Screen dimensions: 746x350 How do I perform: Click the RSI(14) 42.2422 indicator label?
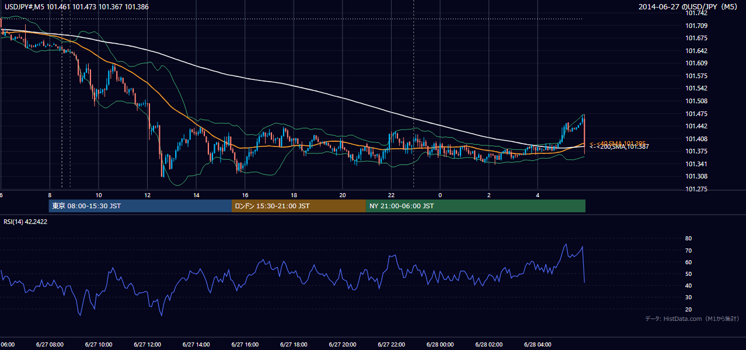click(26, 222)
